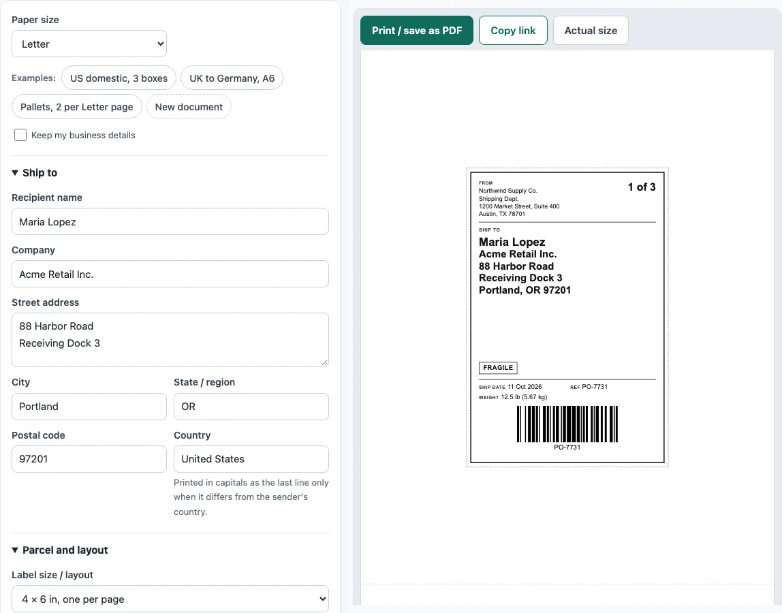Viewport: 782px width, 613px height.
Task: Click the Country hint text about capitals
Action: click(x=251, y=497)
